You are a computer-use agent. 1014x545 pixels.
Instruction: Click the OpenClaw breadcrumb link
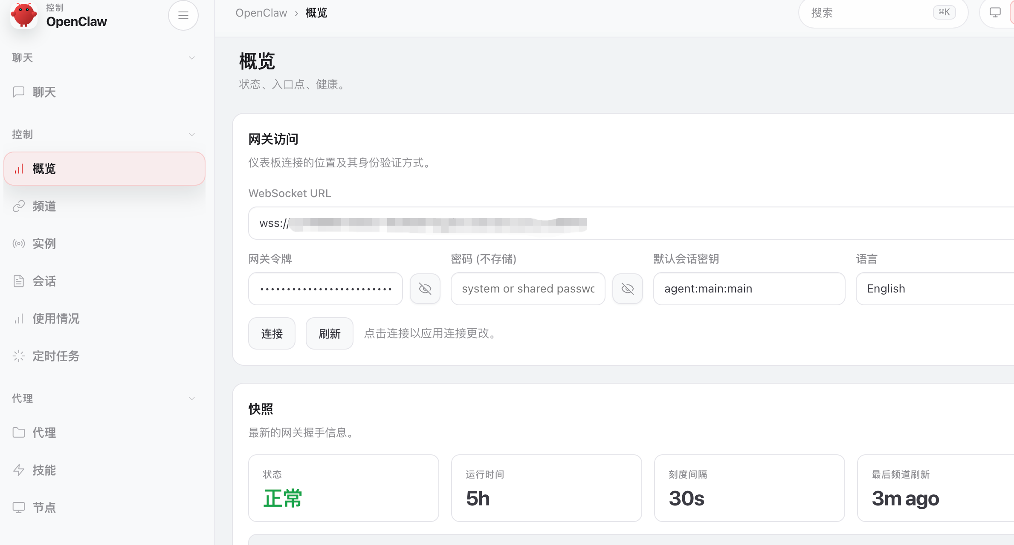(261, 13)
